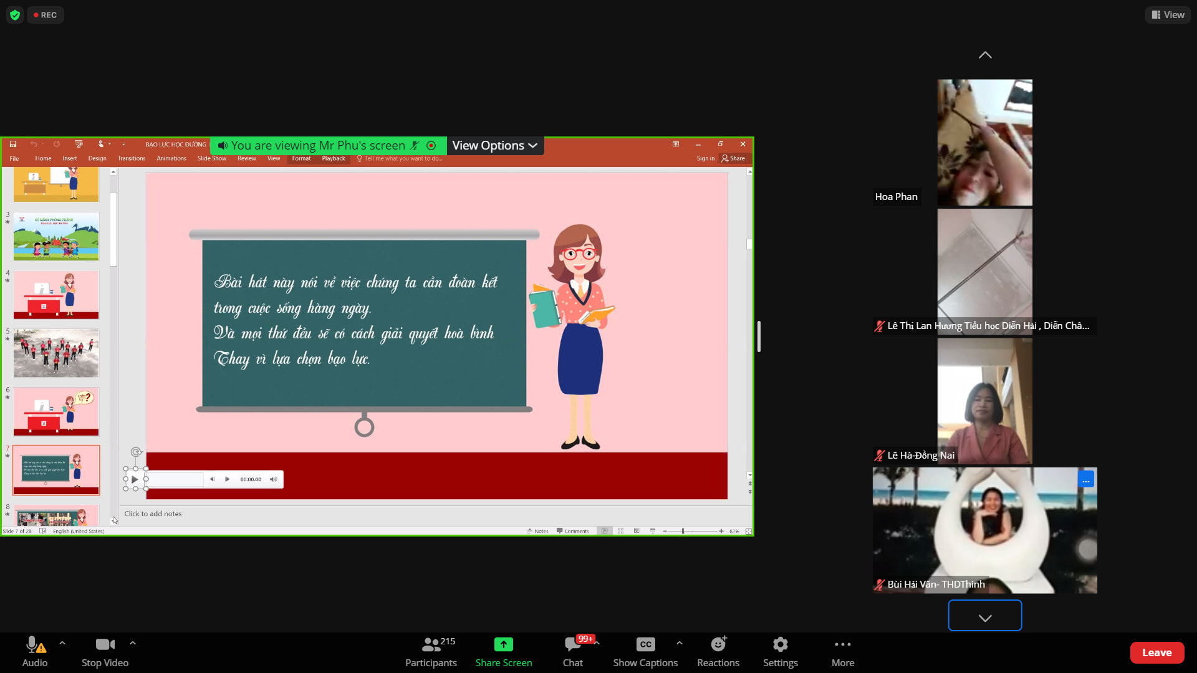Open the File menu
This screenshot has height=673, width=1197.
pos(14,158)
